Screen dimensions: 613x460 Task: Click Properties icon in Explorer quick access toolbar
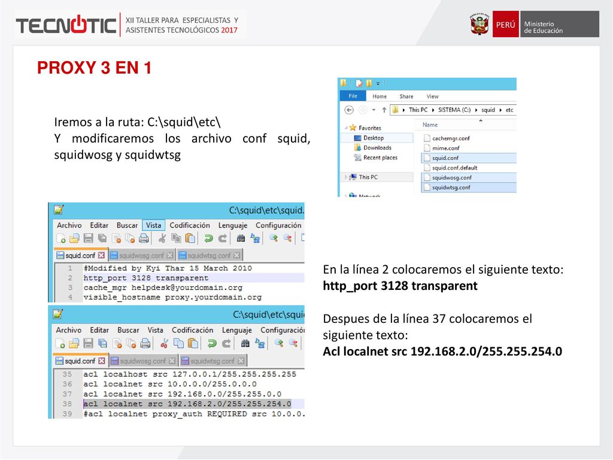[x=359, y=83]
